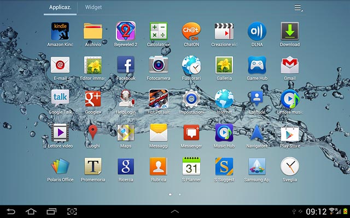Launch Lettore video player

click(60, 132)
